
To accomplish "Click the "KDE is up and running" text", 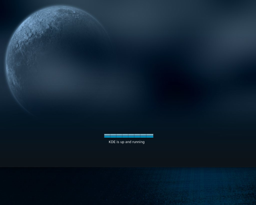I will (126, 142).
